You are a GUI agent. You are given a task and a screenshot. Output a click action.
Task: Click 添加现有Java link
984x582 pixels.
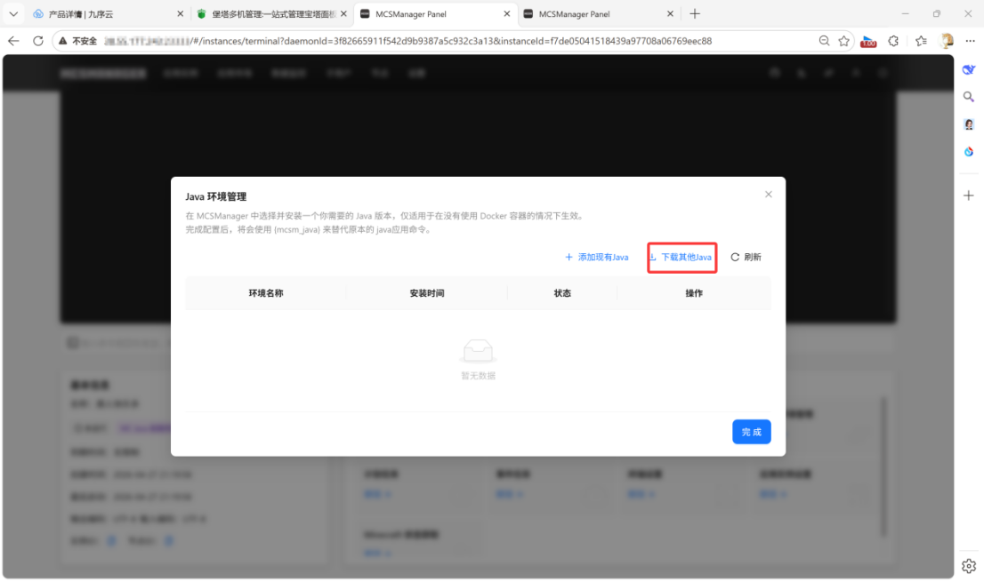(596, 257)
